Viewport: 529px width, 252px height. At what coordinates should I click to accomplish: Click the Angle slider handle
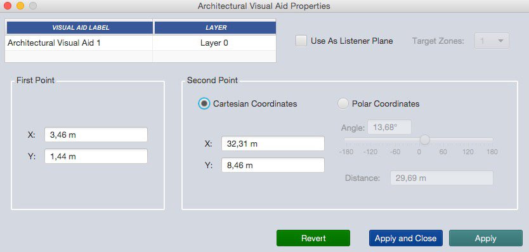425,139
